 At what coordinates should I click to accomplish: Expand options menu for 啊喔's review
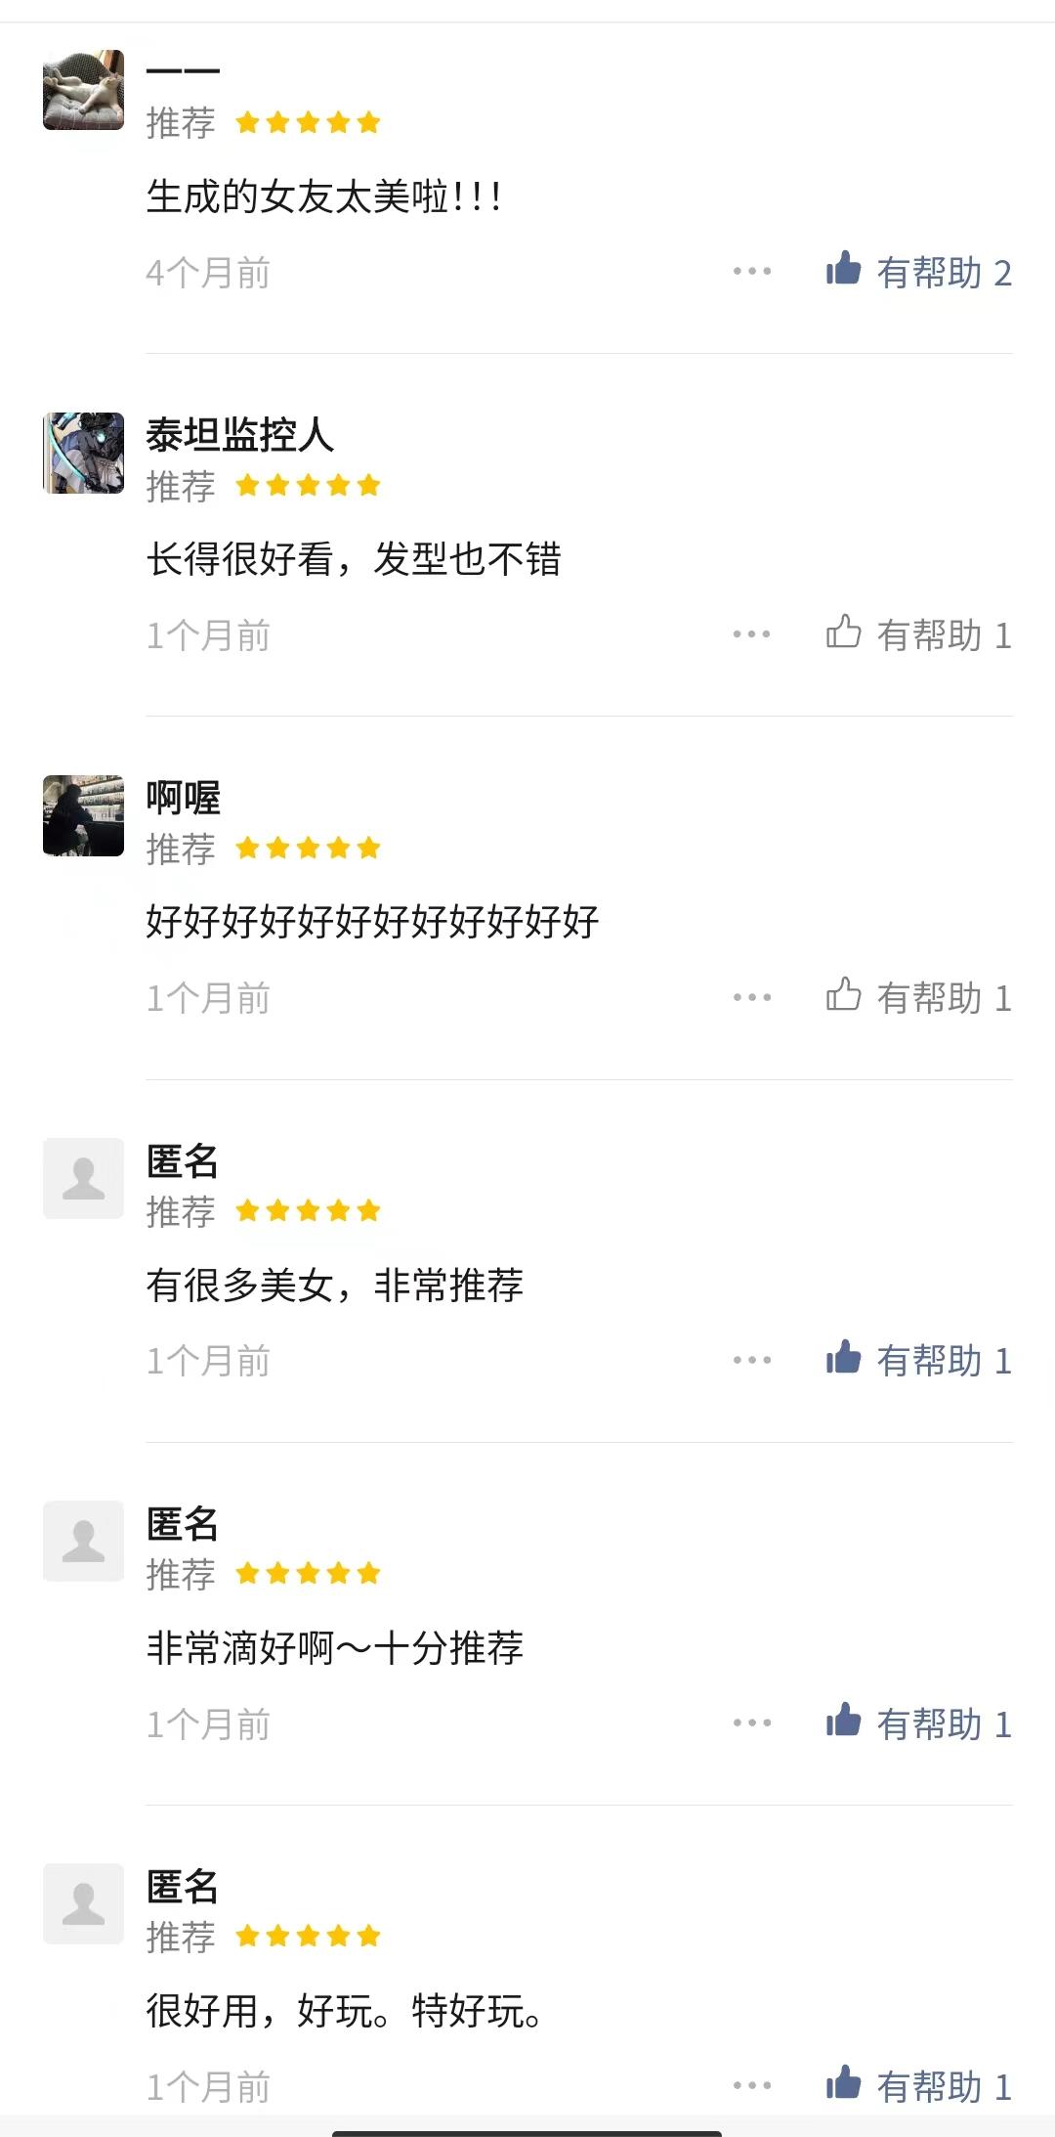(752, 997)
